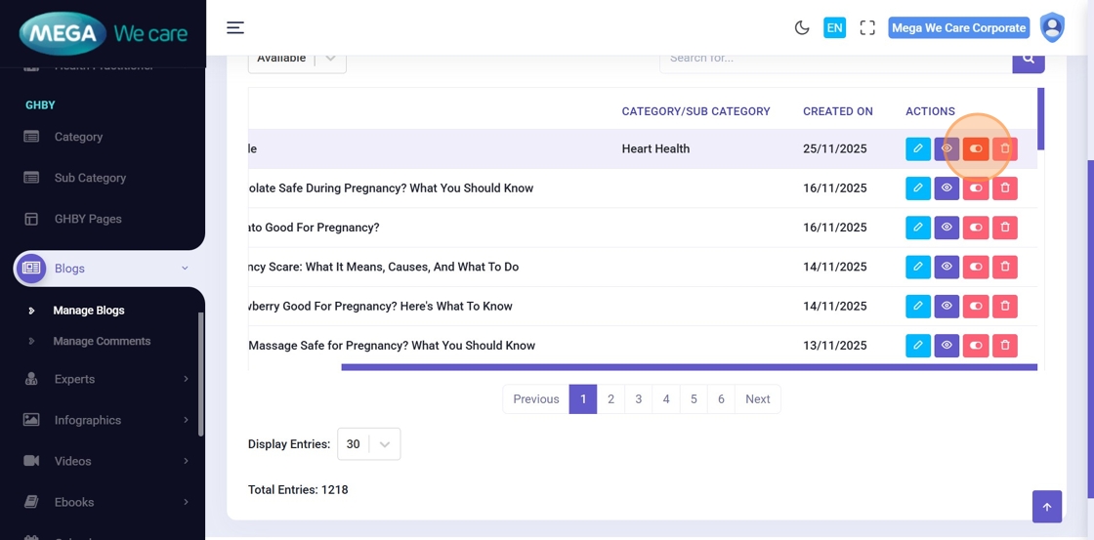The image size is (1094, 540).
Task: Go to page 3 of blogs
Action: pos(638,399)
